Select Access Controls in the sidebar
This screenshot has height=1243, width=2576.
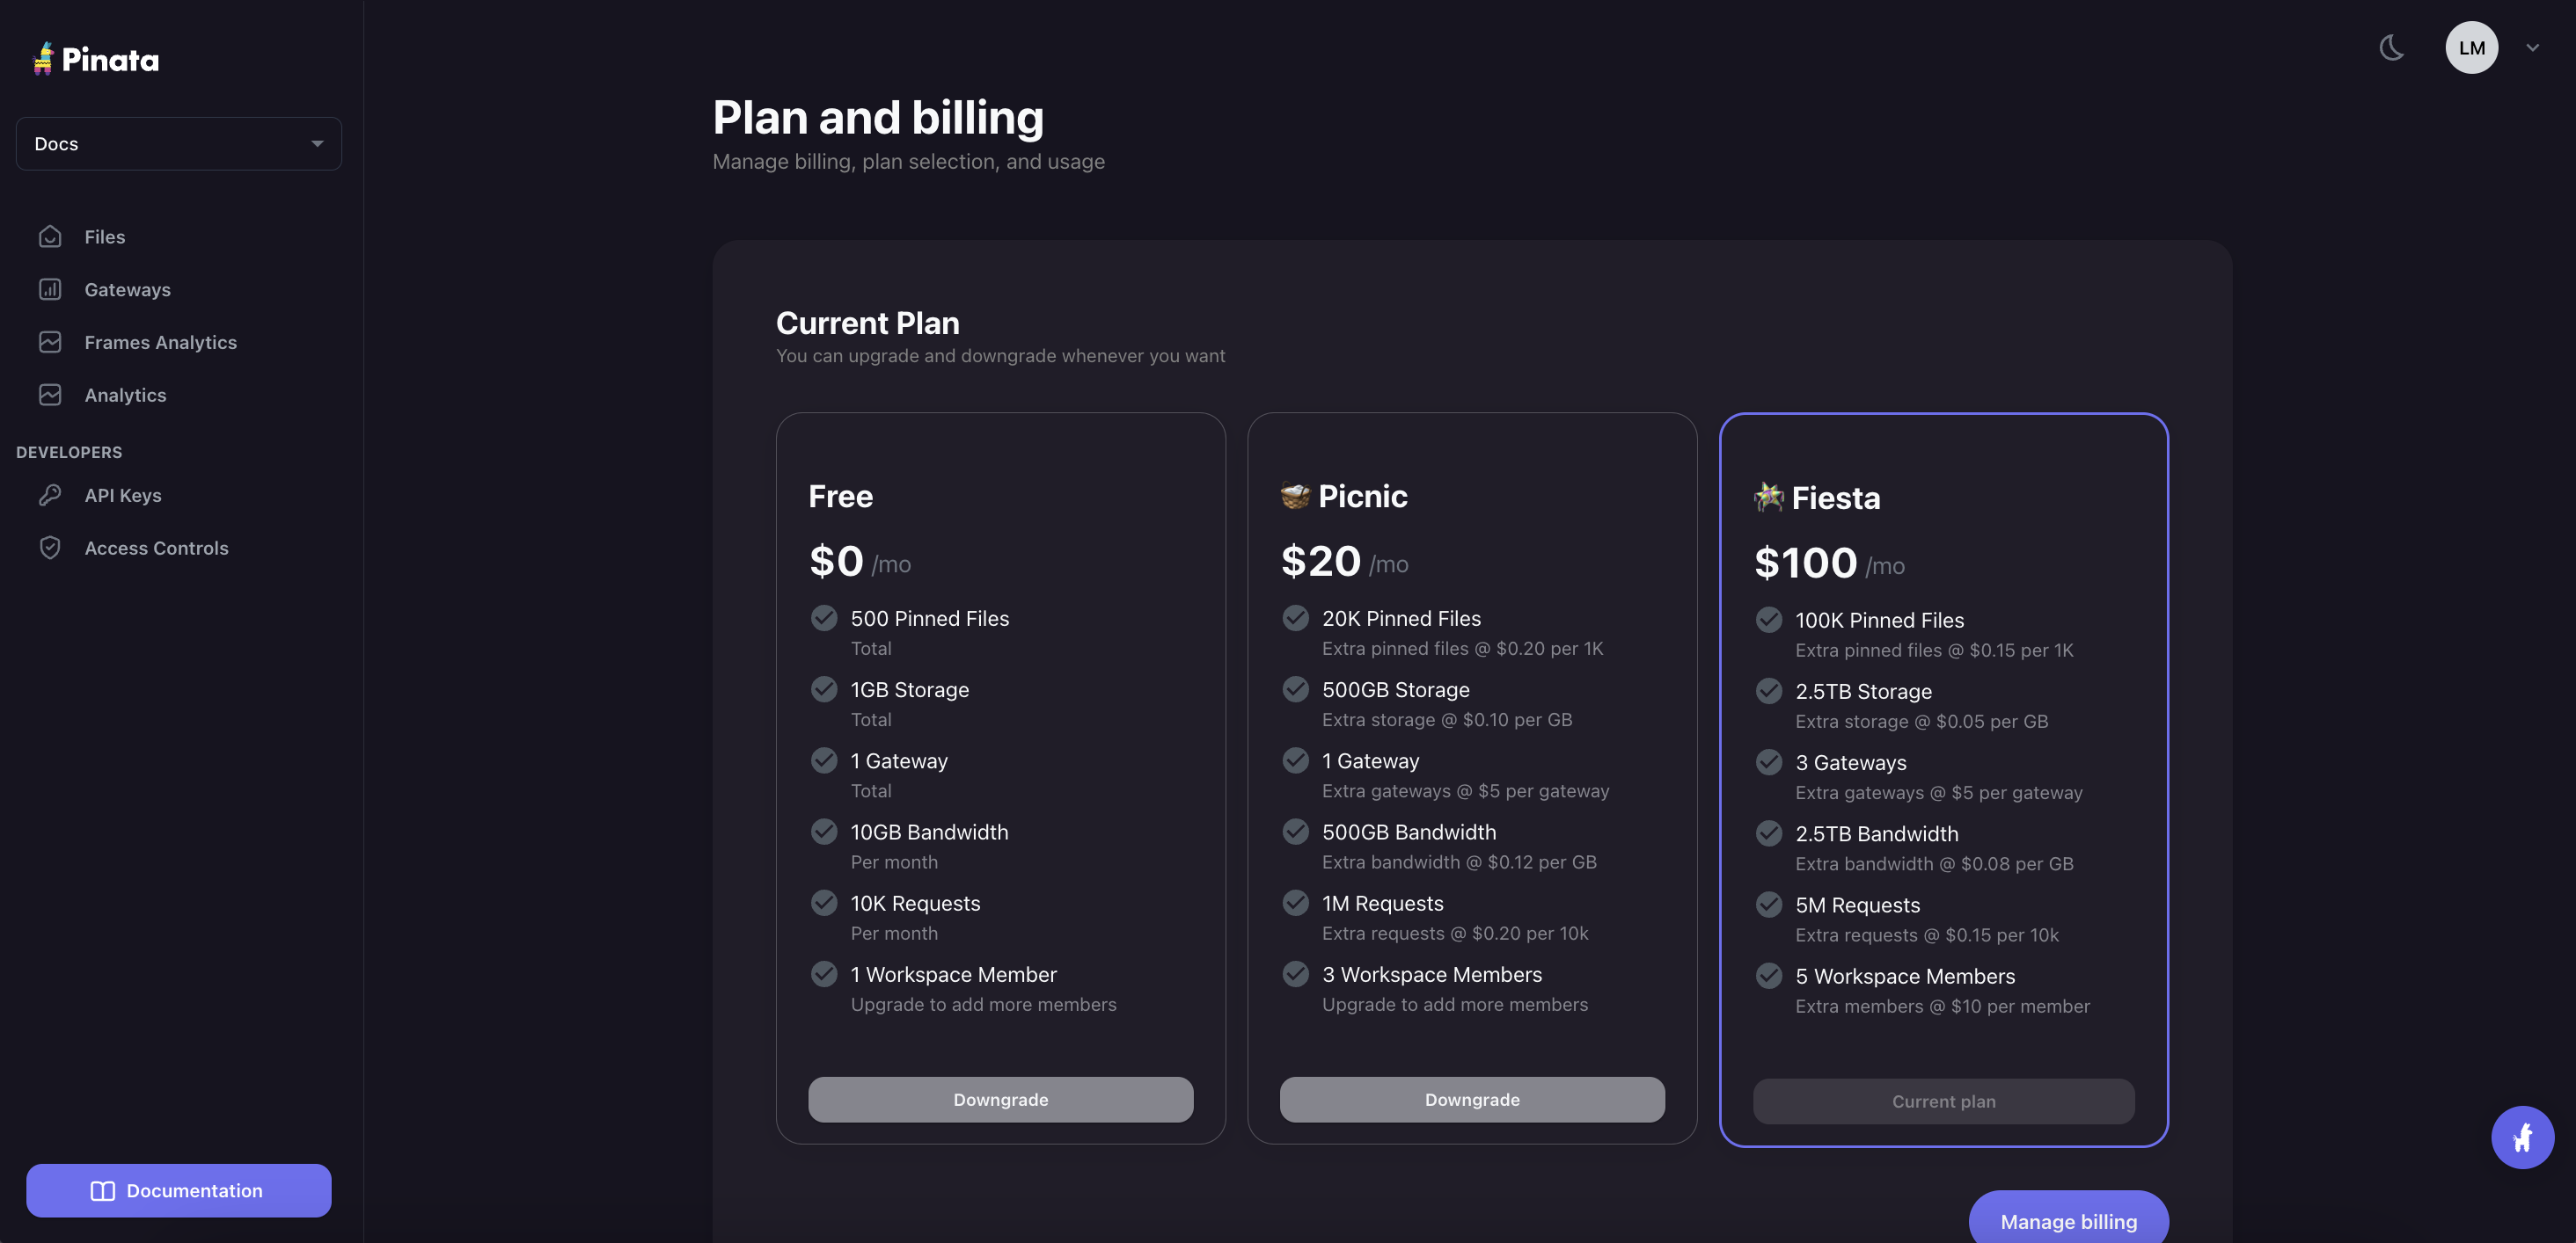[155, 547]
